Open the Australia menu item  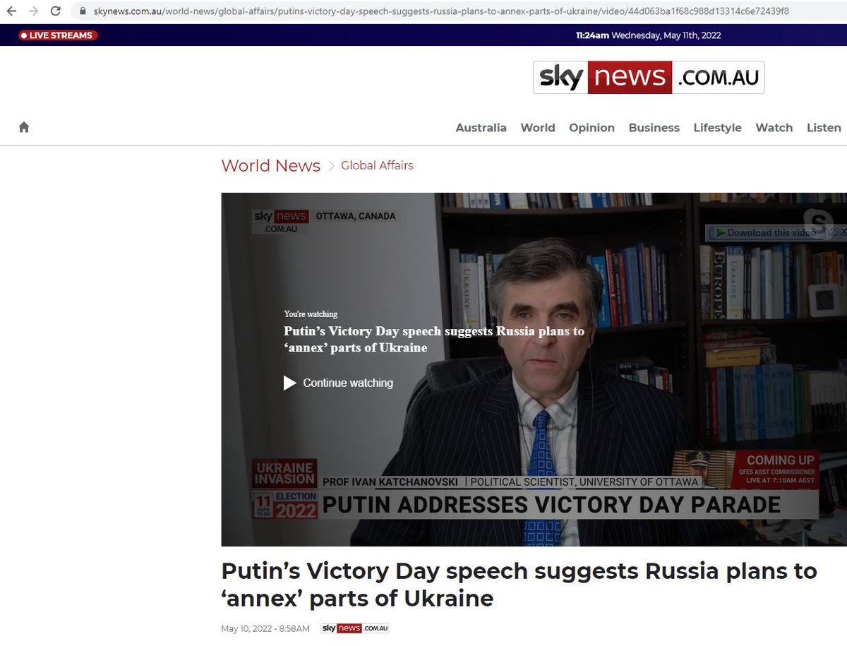[481, 128]
